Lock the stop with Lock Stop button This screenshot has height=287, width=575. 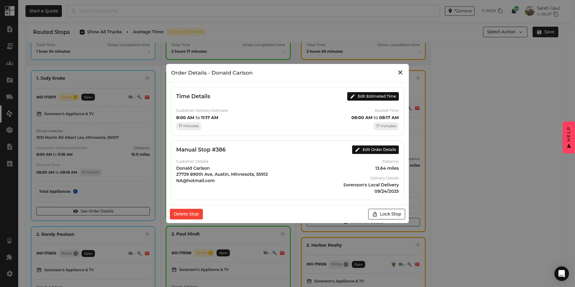pos(386,214)
